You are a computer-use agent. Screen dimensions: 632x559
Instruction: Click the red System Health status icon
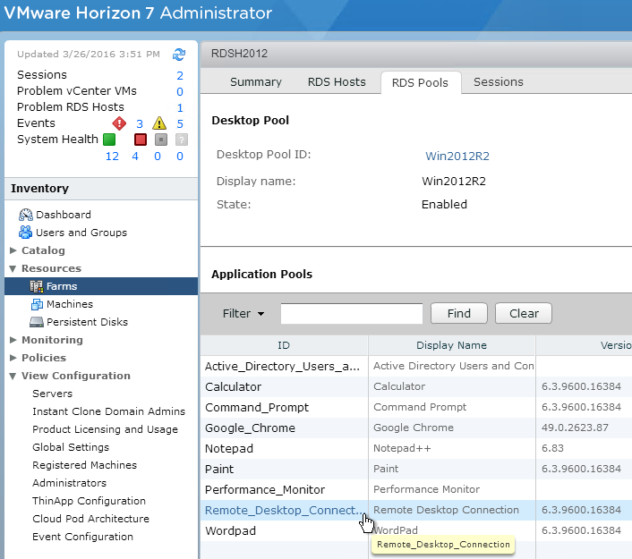141,140
